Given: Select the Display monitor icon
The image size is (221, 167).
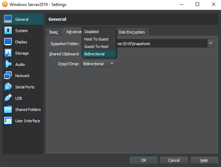Looking at the screenshot, I should point(8,42).
